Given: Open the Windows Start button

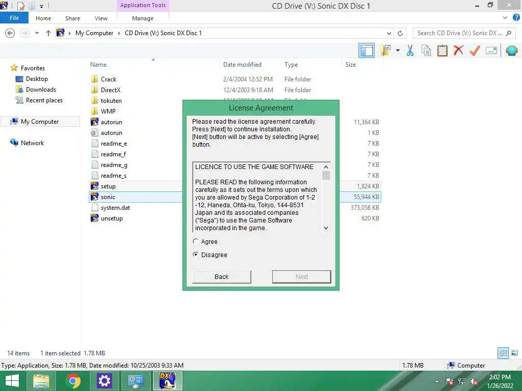Looking at the screenshot, I should click(x=12, y=381).
